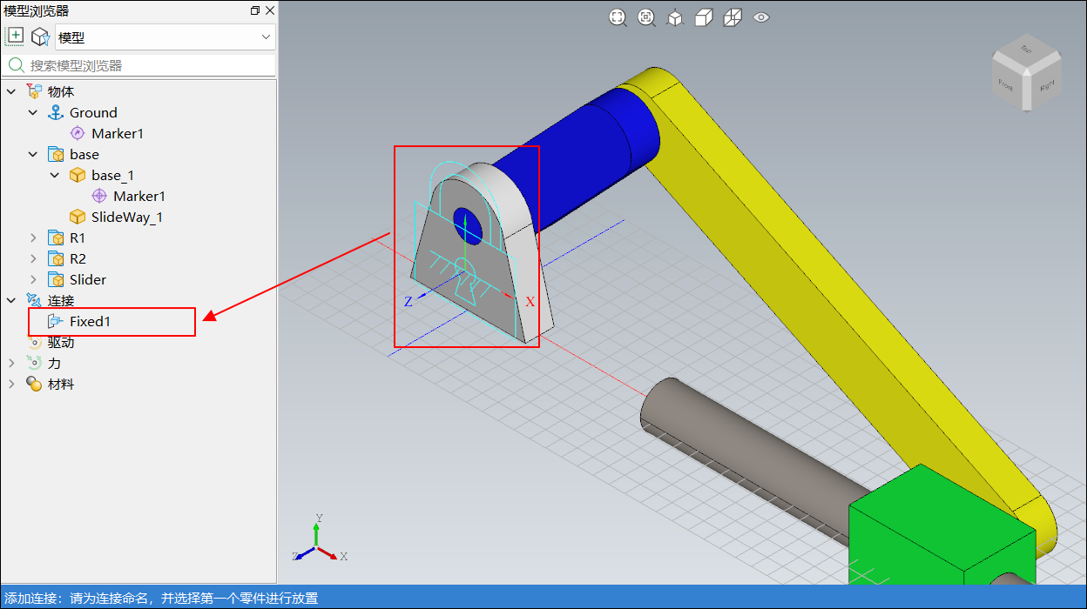Click the cube filter icon in browser
This screenshot has width=1087, height=609.
point(40,37)
